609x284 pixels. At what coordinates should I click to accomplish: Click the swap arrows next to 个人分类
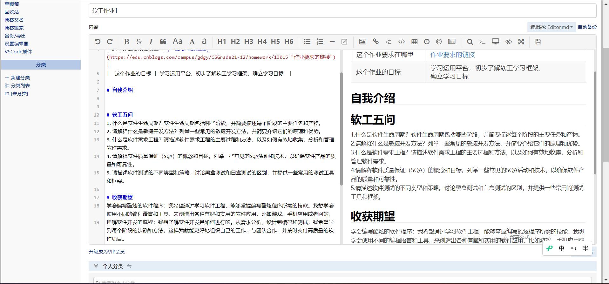tap(129, 266)
